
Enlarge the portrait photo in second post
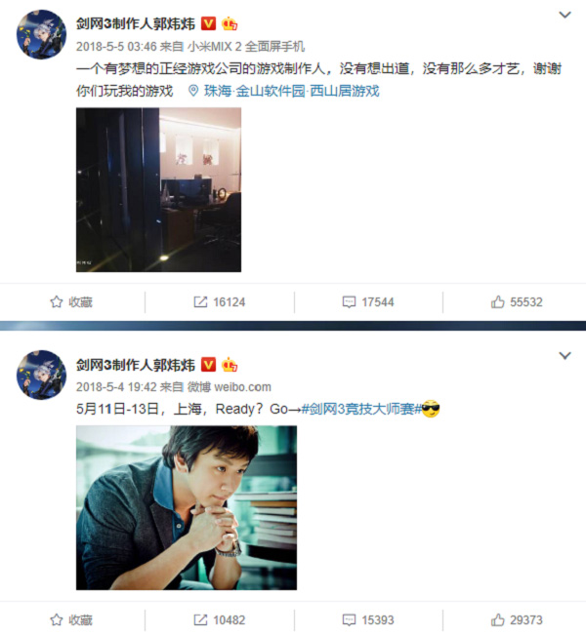tap(187, 507)
